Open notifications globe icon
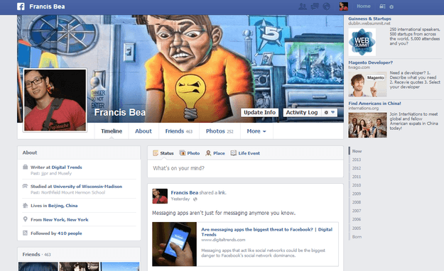 (x=327, y=6)
